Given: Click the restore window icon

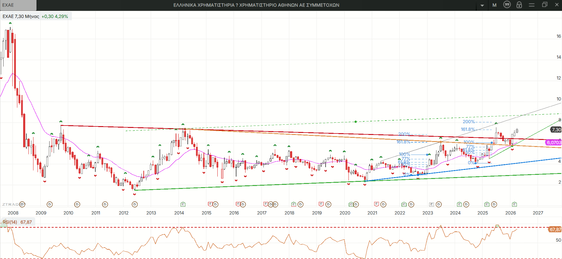Looking at the screenshot, I should pos(544,5).
